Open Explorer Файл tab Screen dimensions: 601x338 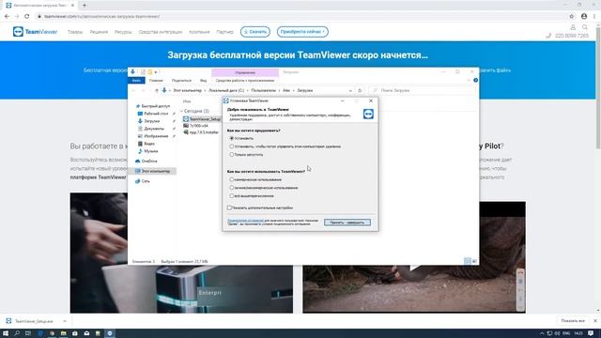click(136, 81)
